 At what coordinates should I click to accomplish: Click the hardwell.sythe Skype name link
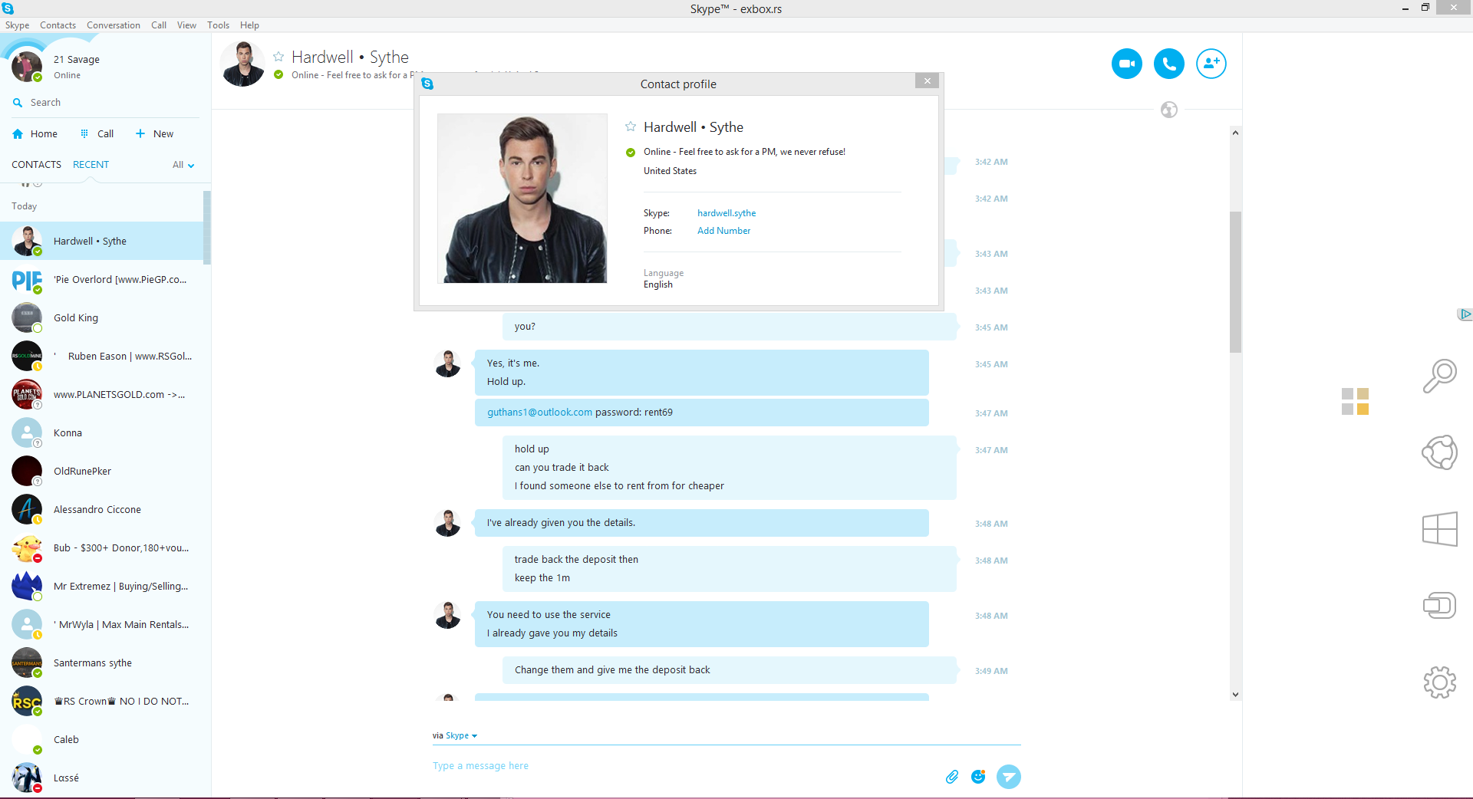tap(727, 213)
